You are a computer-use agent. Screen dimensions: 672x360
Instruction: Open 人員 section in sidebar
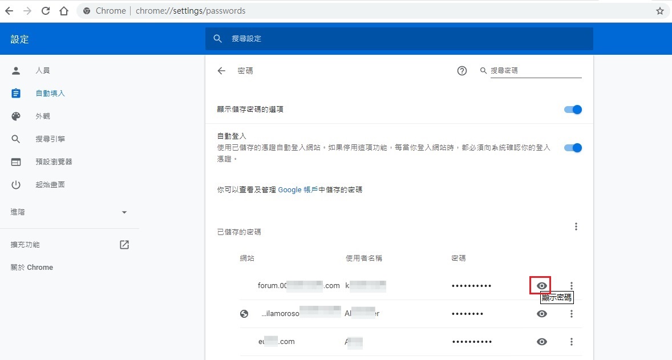click(x=42, y=70)
